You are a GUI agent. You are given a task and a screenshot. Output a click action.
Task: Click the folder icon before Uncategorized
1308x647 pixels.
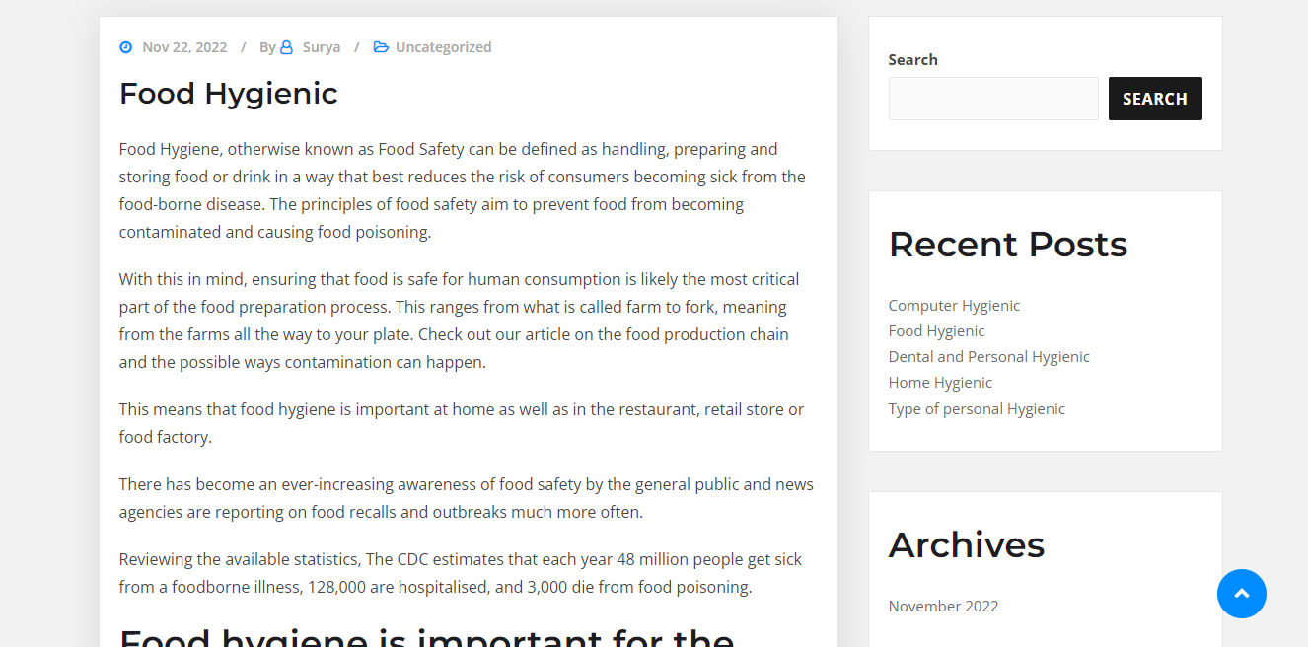pos(381,46)
